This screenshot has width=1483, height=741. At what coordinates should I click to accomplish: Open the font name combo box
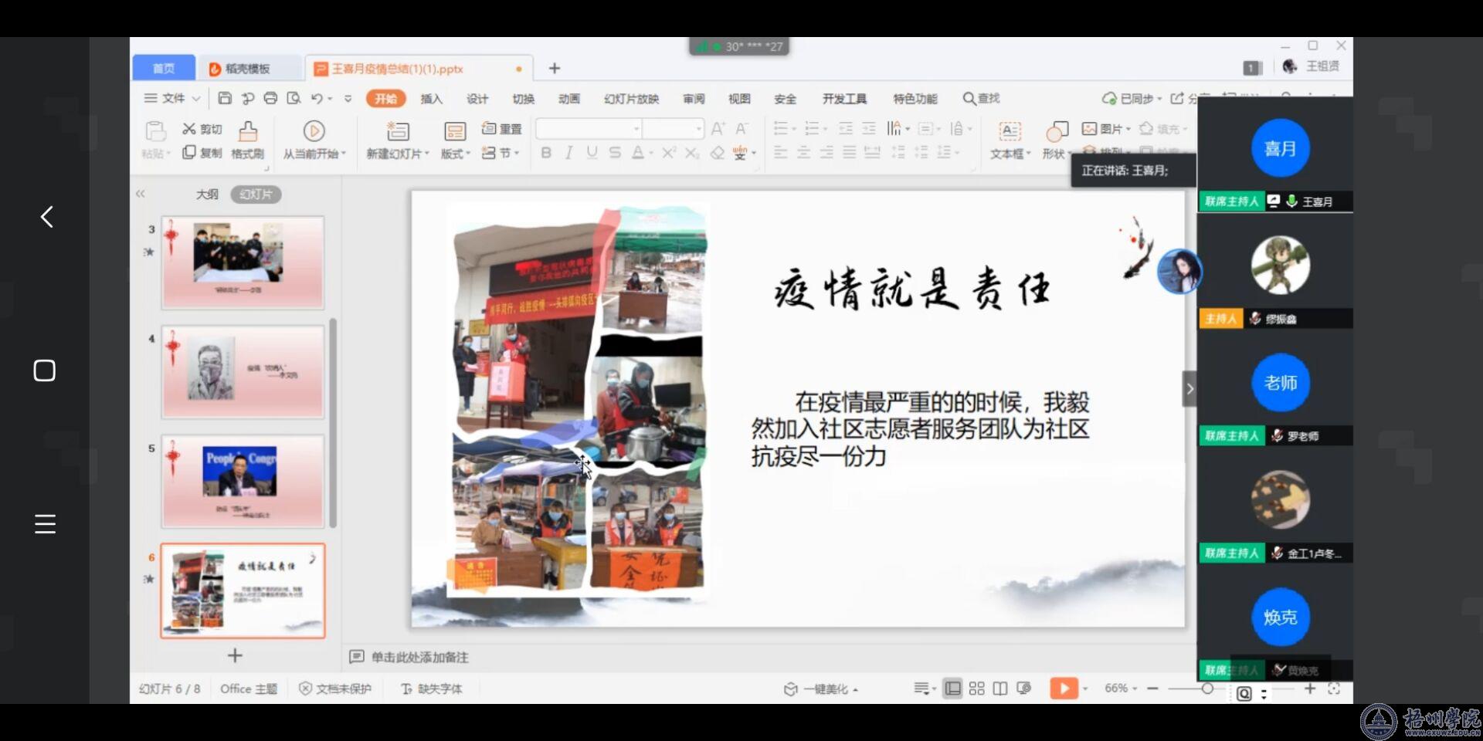tap(589, 128)
